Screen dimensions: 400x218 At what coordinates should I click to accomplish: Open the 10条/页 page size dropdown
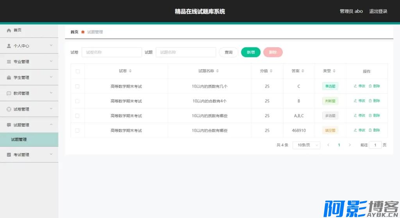tap(306, 145)
